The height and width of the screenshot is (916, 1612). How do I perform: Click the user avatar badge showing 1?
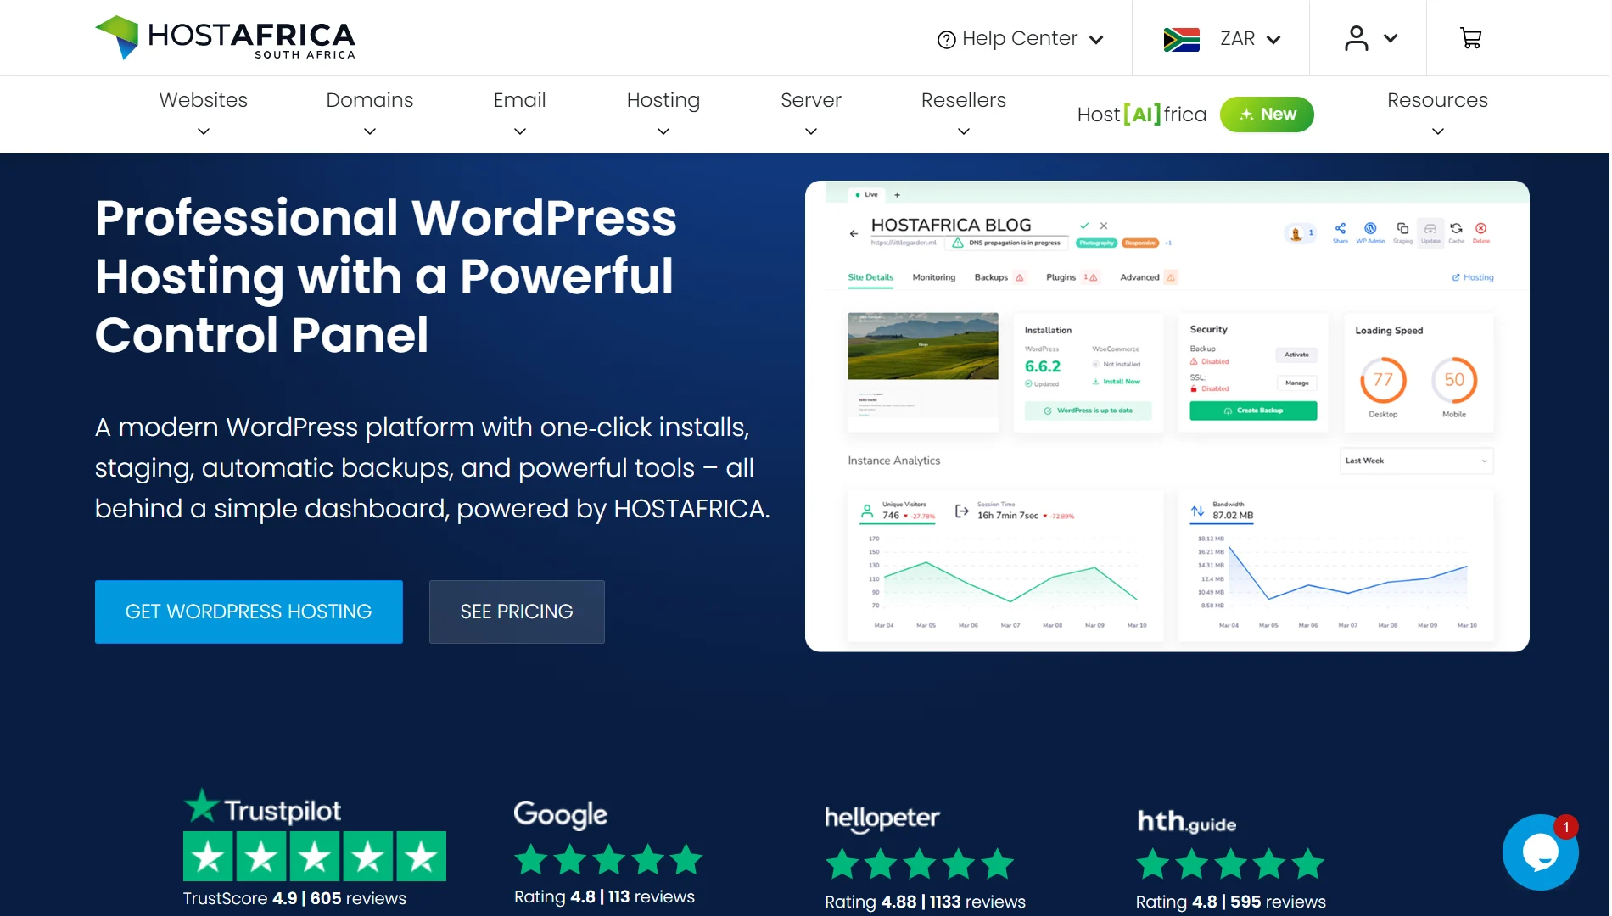coord(1299,233)
